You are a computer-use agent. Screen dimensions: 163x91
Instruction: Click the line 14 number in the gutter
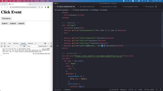pyautogui.click(x=58, y=46)
